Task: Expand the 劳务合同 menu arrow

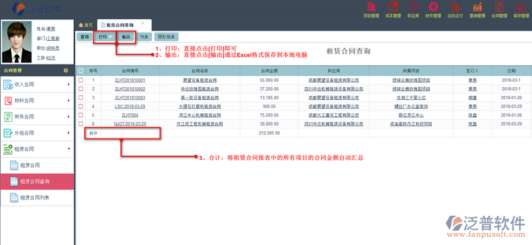Action: (x=69, y=117)
